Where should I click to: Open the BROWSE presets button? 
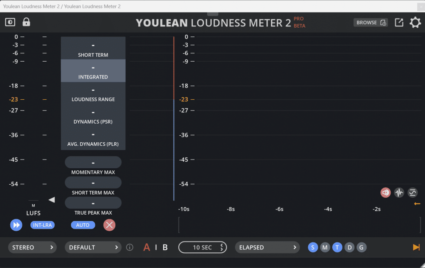[370, 23]
